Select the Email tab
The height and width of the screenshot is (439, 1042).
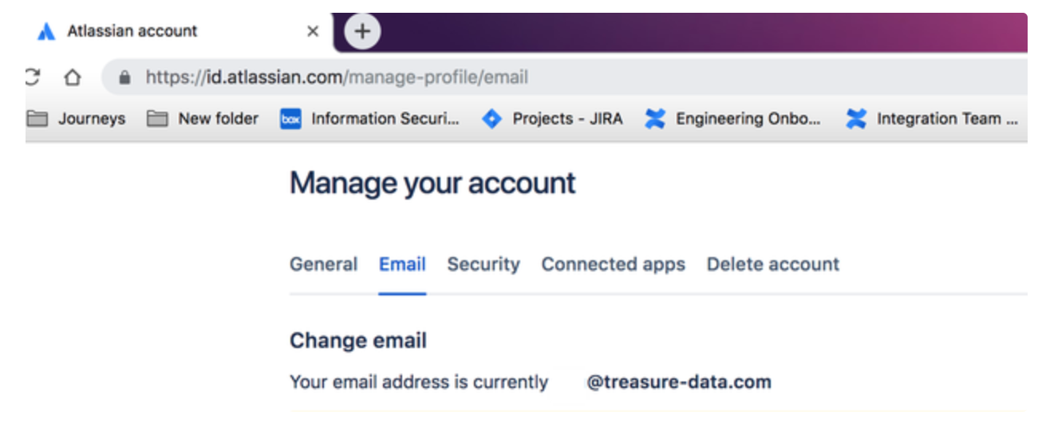point(402,264)
